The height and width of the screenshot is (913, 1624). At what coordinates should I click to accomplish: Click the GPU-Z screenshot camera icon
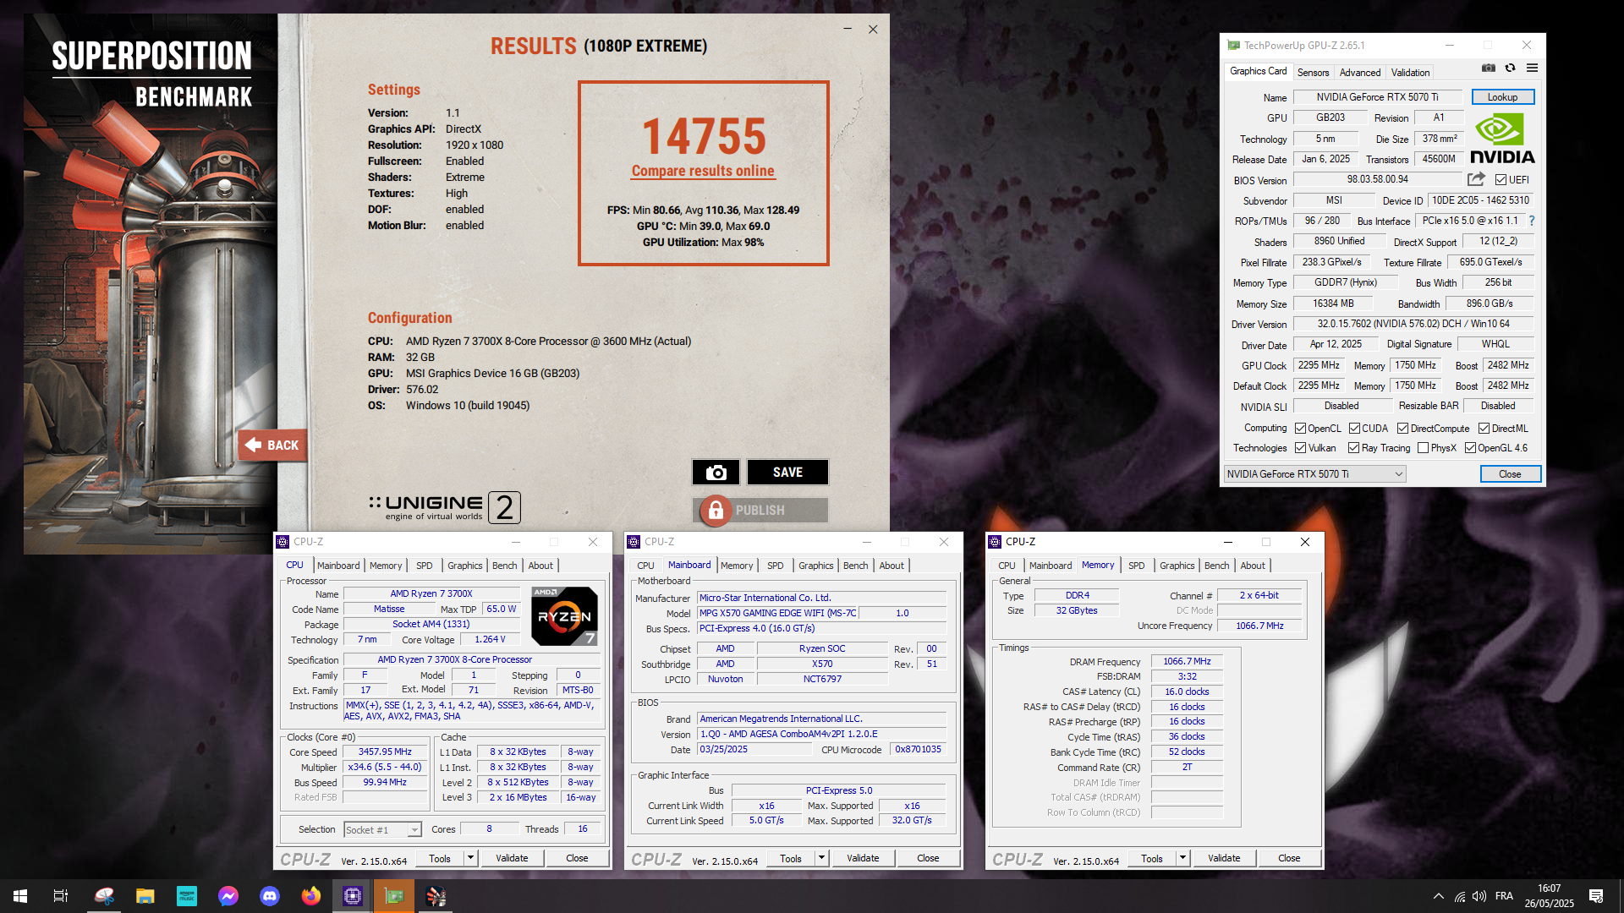(x=1489, y=68)
